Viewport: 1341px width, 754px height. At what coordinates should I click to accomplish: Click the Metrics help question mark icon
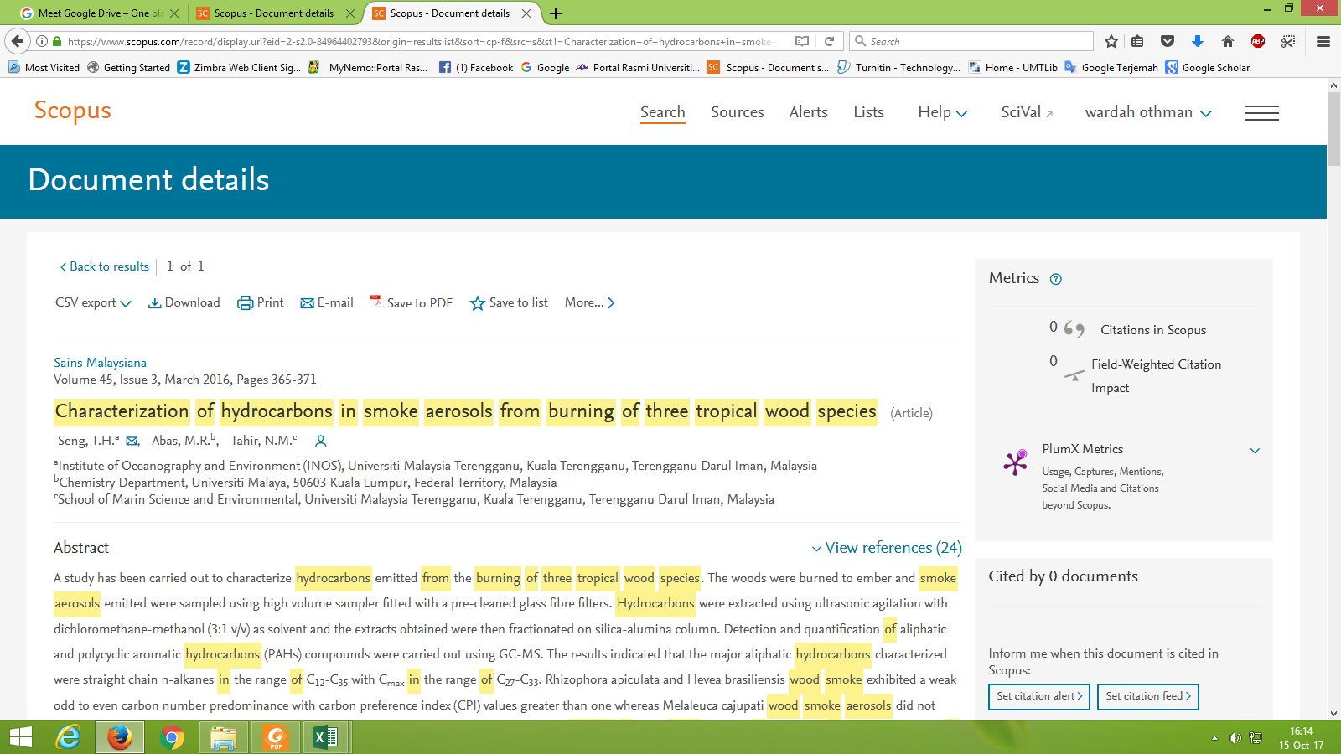[1056, 280]
